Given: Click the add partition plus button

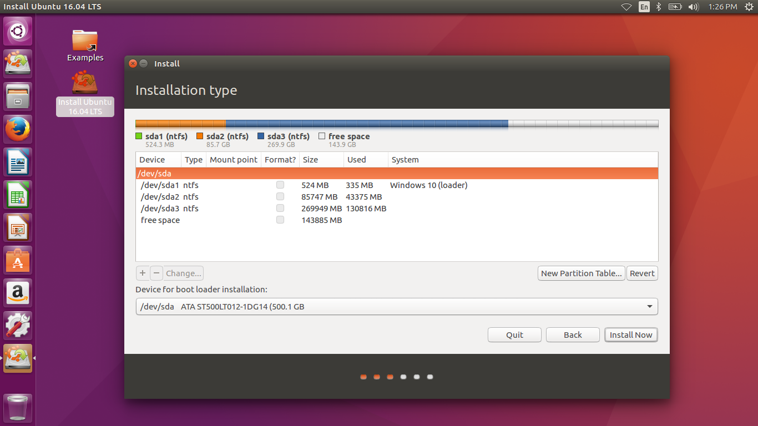Looking at the screenshot, I should 143,273.
